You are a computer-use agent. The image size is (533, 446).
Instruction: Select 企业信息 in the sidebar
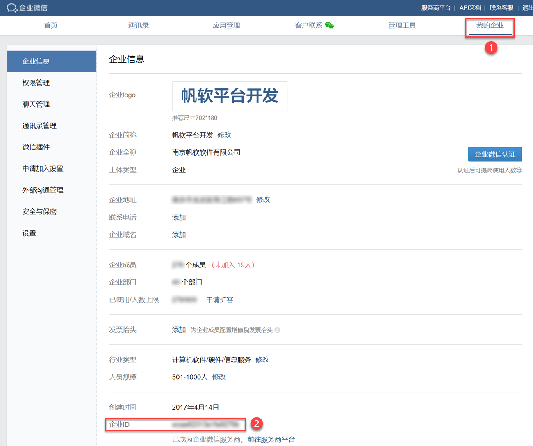tap(52, 61)
